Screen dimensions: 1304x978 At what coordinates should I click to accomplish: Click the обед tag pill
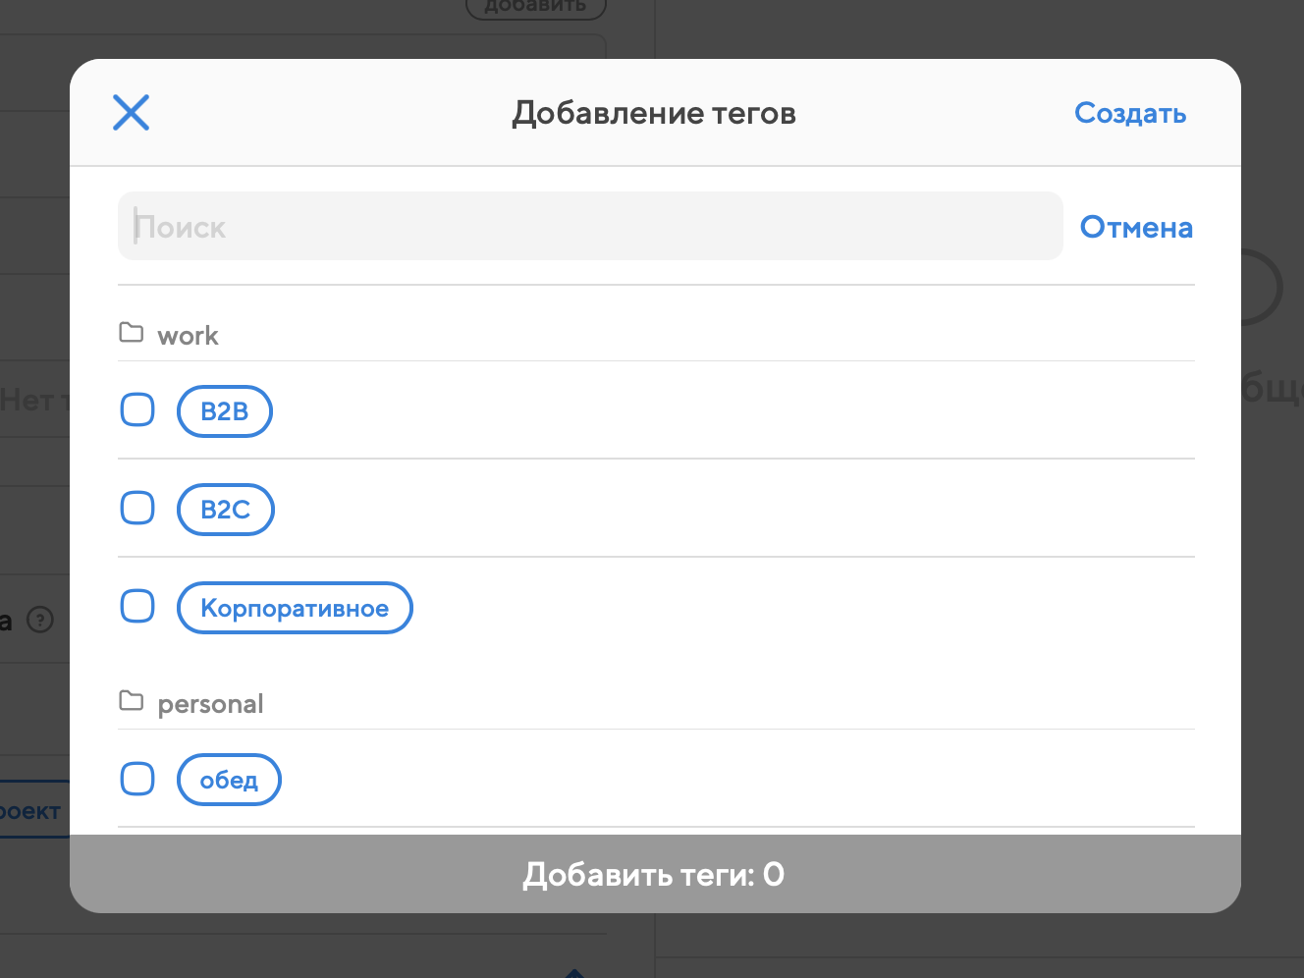(x=229, y=780)
